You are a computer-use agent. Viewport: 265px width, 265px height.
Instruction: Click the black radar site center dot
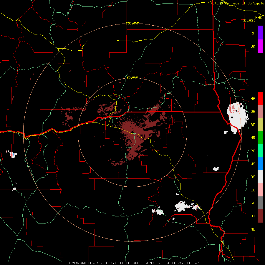coord(132,132)
